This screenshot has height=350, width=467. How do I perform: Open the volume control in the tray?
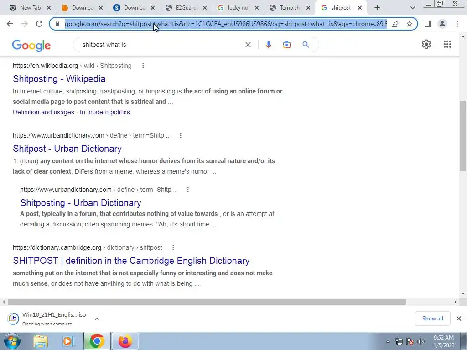421,341
